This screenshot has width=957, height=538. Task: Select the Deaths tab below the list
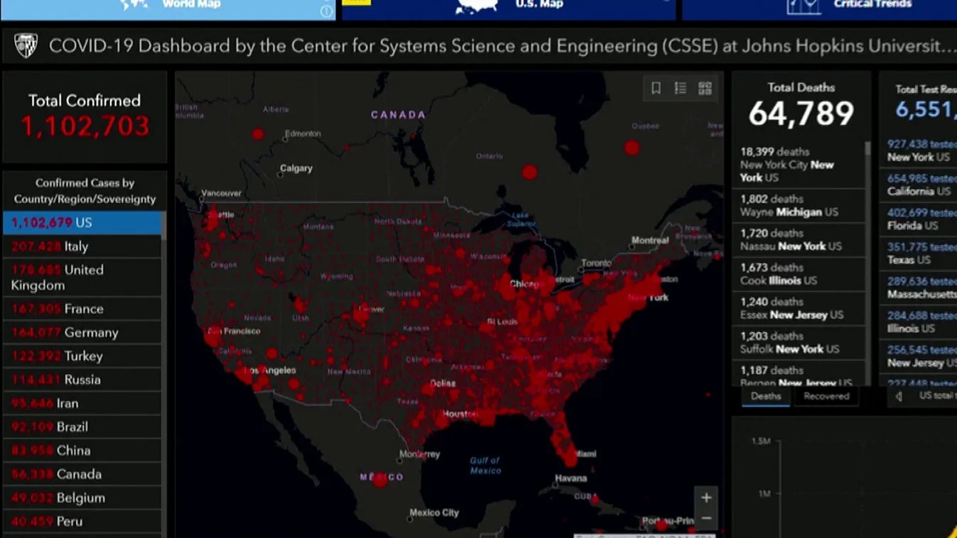(x=765, y=396)
